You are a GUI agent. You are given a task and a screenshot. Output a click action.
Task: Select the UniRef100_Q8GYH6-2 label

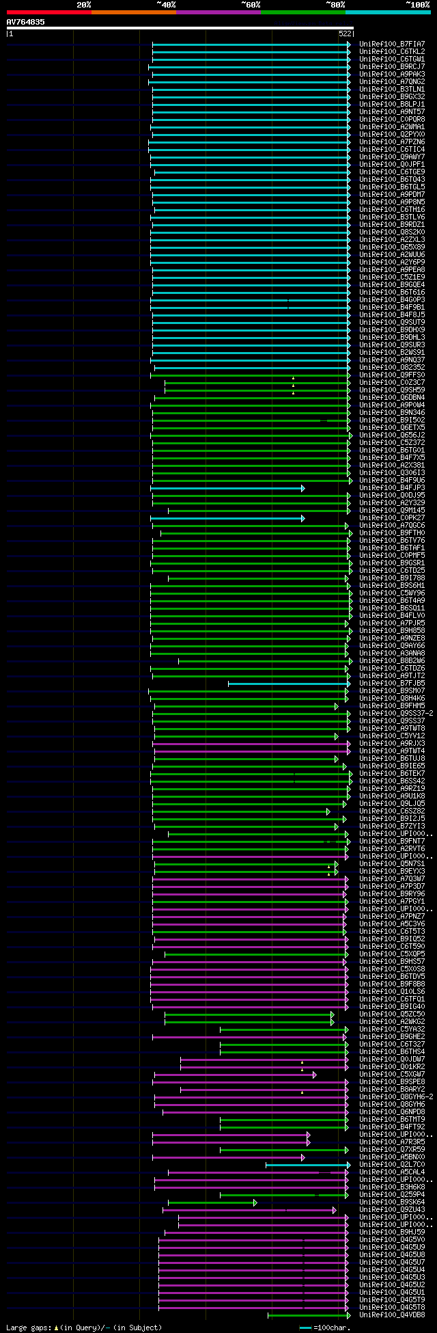click(396, 1096)
